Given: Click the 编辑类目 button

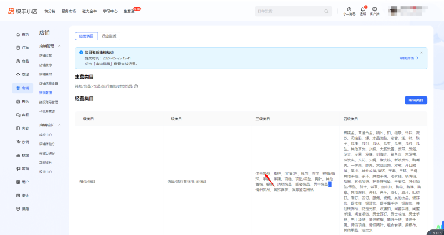Looking at the screenshot, I should click(x=416, y=100).
